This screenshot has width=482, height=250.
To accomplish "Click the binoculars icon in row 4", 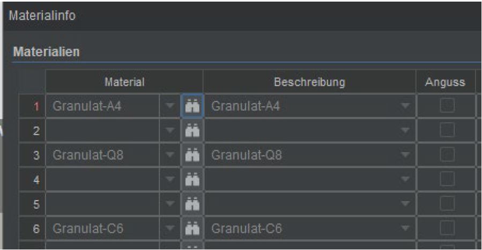I will 192,180.
